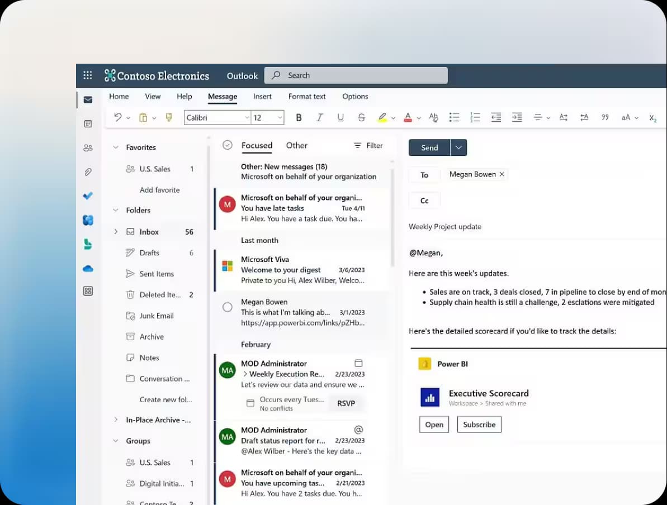667x505 pixels.
Task: Switch to the Other inbox tab
Action: pyautogui.click(x=296, y=145)
